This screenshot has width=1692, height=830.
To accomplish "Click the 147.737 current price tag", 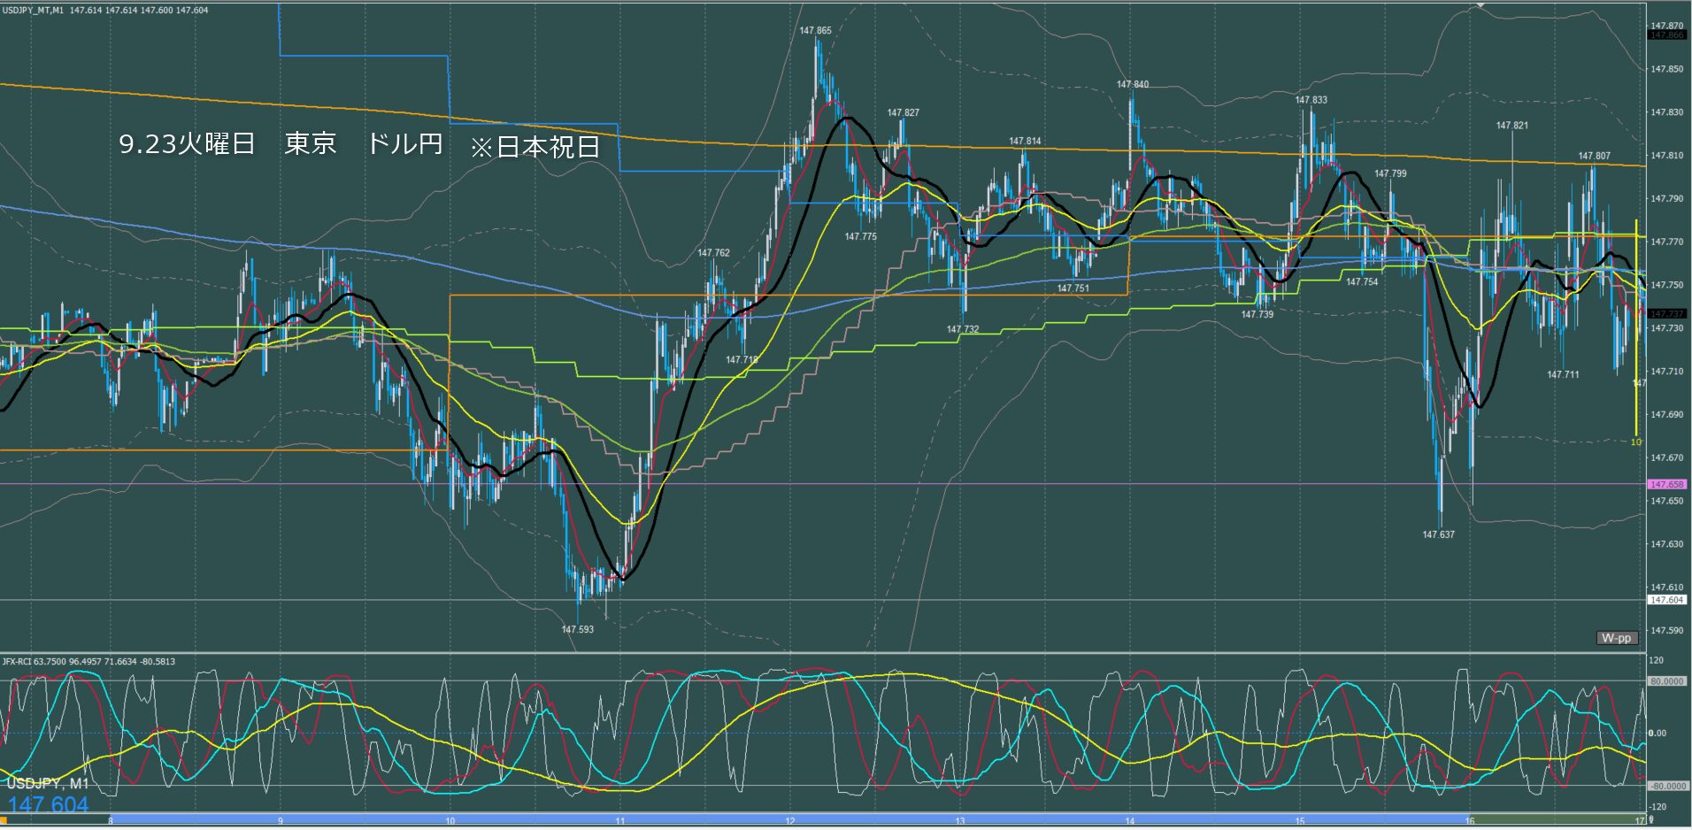I will pos(1666,314).
